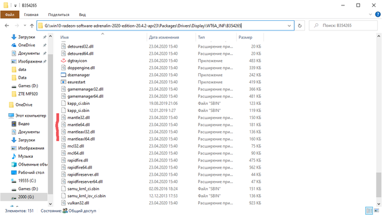The width and height of the screenshot is (382, 215).
Task: Click Games (D:) drive icon under Quick access
Action: pyautogui.click(x=14, y=86)
